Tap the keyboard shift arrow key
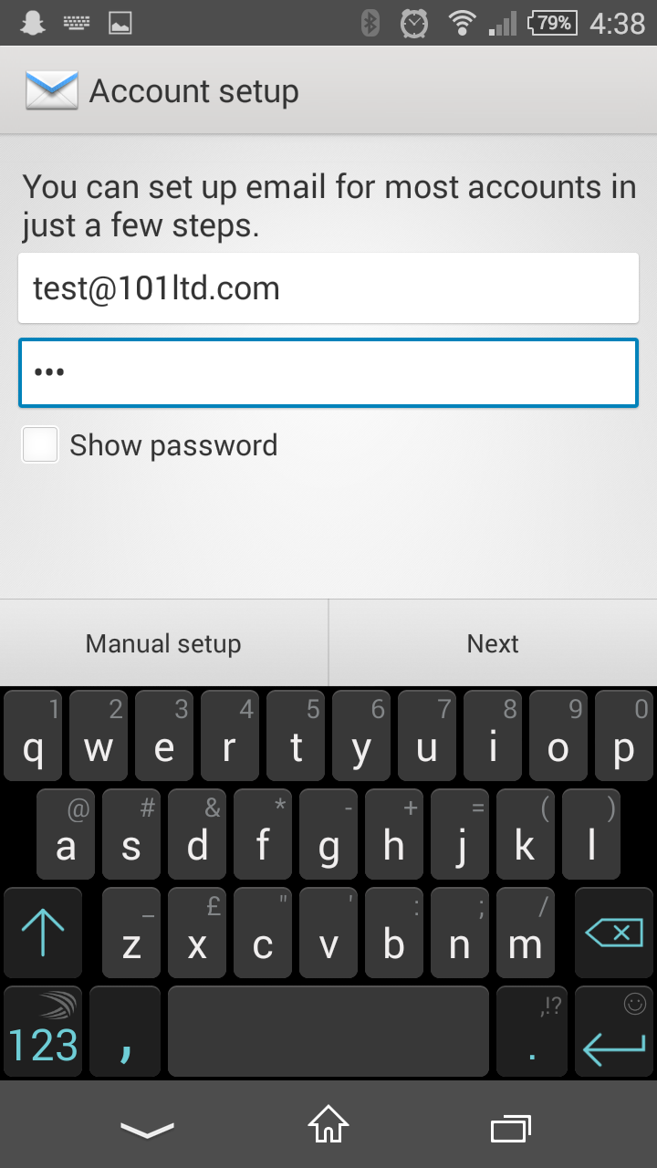Image resolution: width=657 pixels, height=1168 pixels. click(x=43, y=933)
